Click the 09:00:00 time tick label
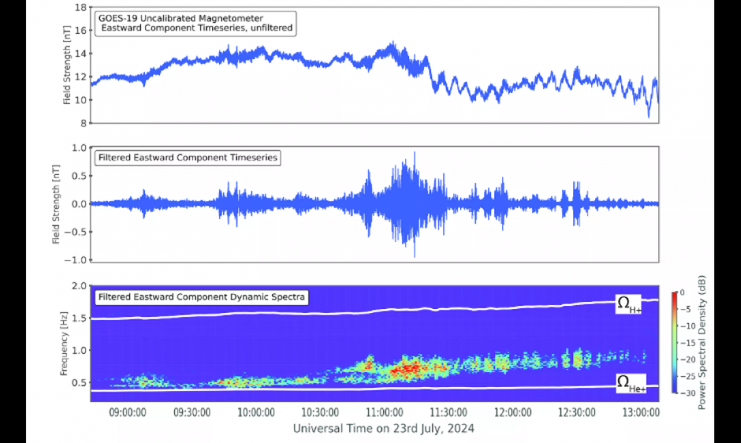The image size is (741, 443). pos(128,411)
